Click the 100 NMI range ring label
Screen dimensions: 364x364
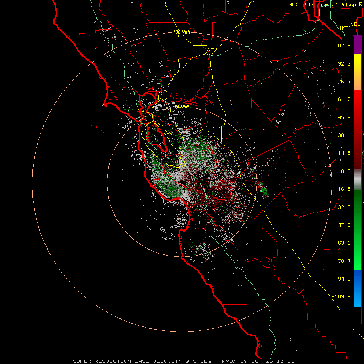click(182, 32)
